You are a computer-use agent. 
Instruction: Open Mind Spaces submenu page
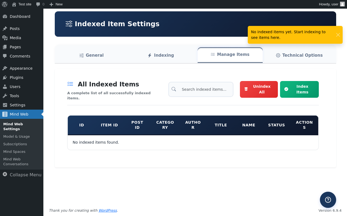click(14, 152)
